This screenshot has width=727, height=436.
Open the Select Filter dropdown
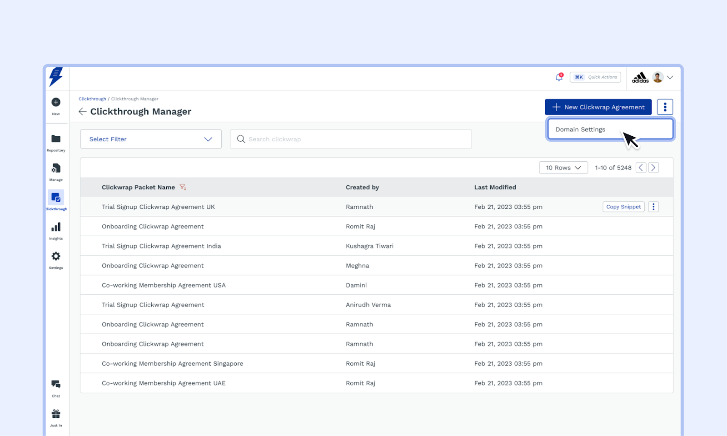coord(150,139)
